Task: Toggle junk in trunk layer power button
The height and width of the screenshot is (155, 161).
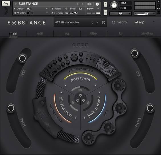Action: pyautogui.click(x=83, y=100)
